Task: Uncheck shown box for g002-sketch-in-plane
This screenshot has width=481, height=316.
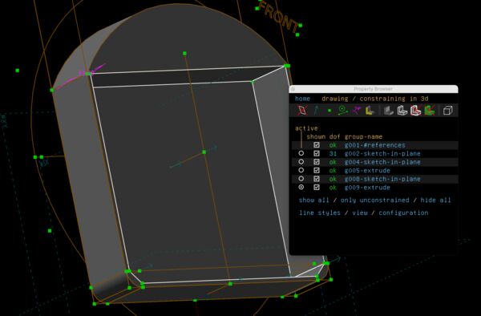Action: point(317,153)
